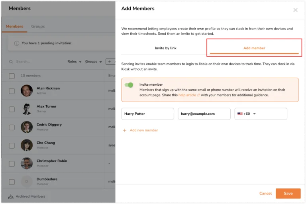Tick the checkbox for Alan Rickman
The image size is (306, 204).
[12, 91]
